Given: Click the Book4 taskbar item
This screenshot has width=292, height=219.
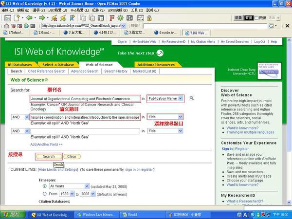Looking at the screenshot, I should [x=142, y=215].
